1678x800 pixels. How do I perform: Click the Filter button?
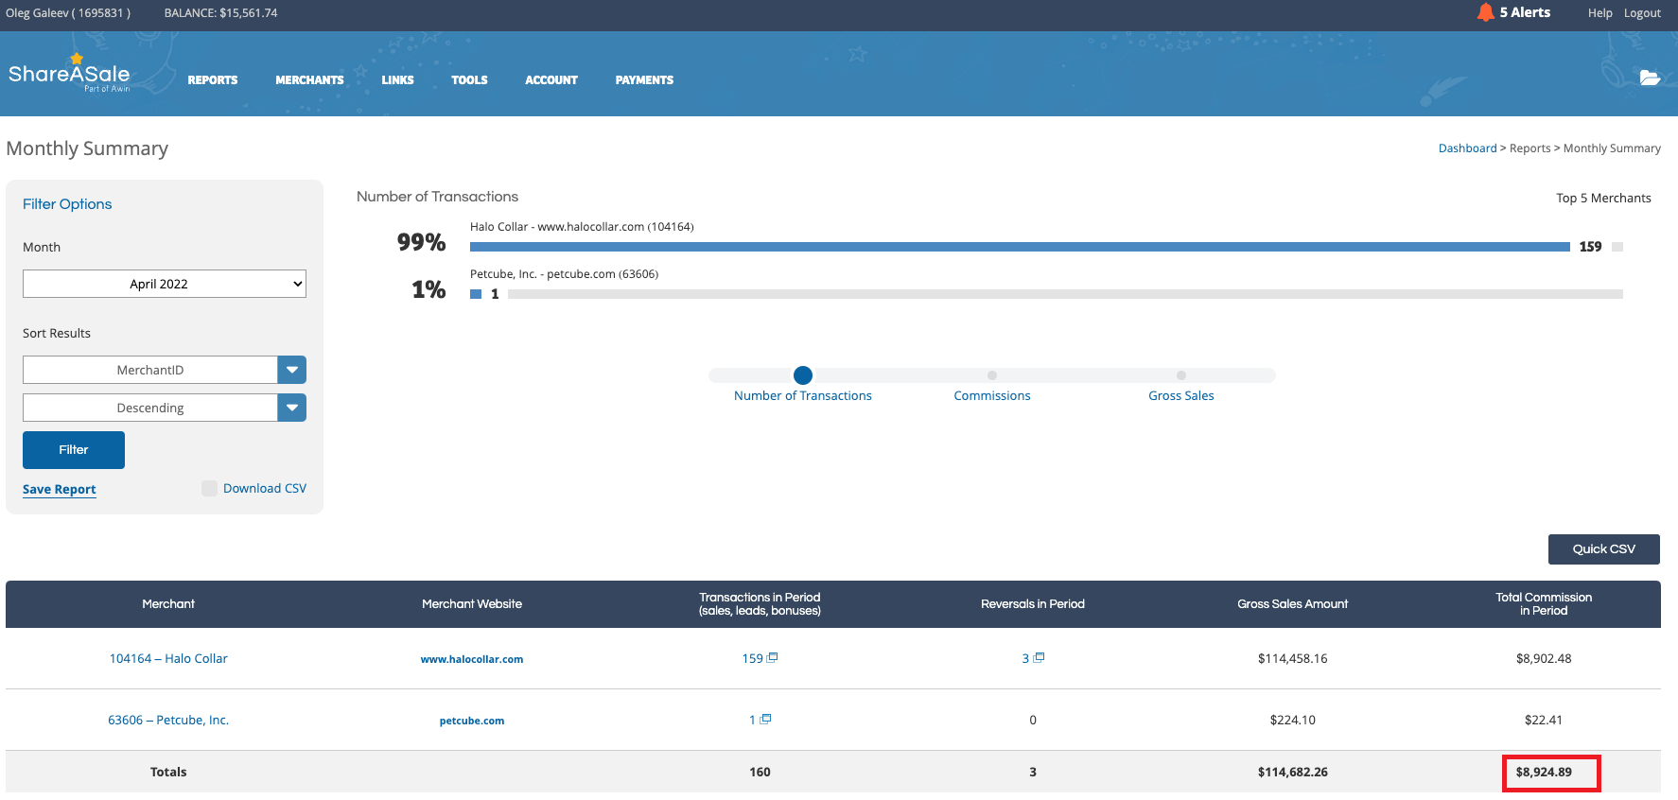(74, 450)
